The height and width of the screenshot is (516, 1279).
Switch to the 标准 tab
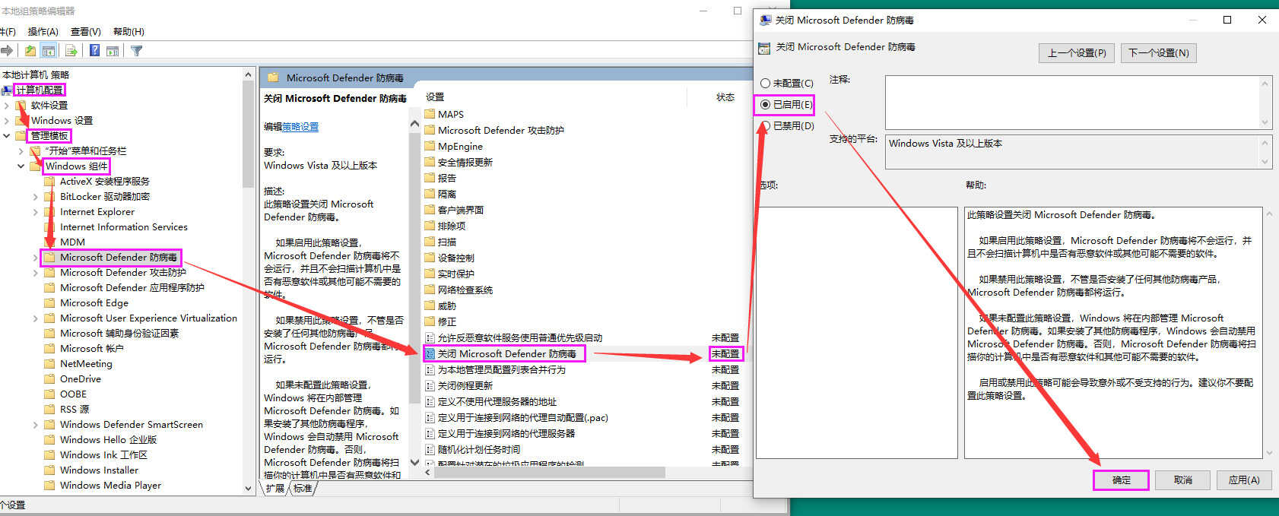point(303,488)
